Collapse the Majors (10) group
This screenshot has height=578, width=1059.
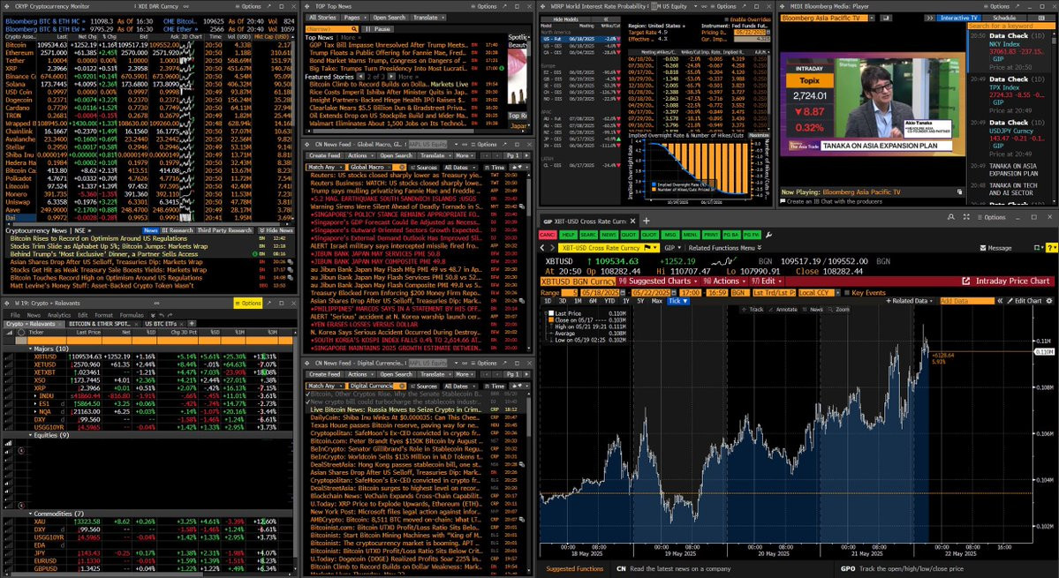tap(30, 349)
